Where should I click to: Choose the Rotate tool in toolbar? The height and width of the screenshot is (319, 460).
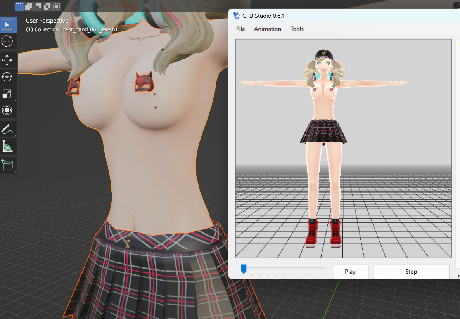(7, 77)
